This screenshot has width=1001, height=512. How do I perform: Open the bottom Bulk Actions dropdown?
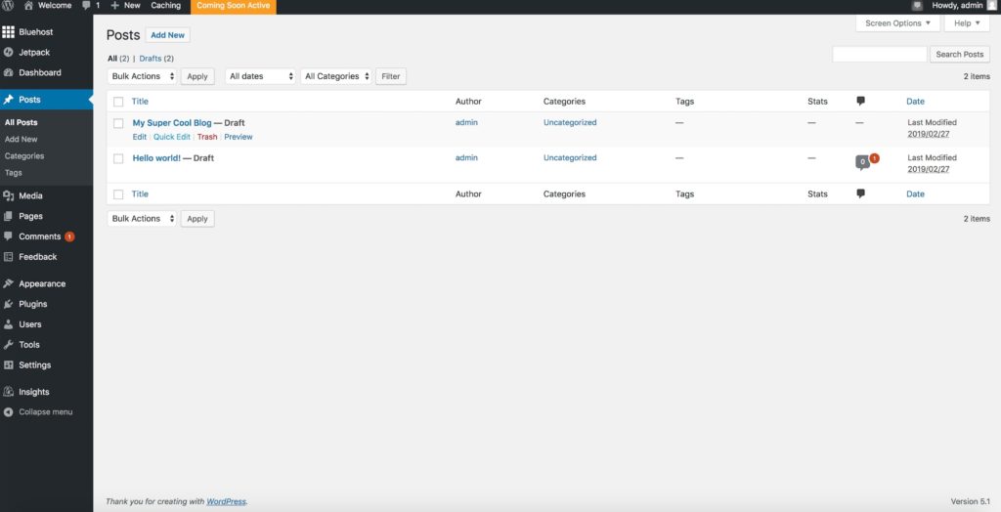pos(143,218)
